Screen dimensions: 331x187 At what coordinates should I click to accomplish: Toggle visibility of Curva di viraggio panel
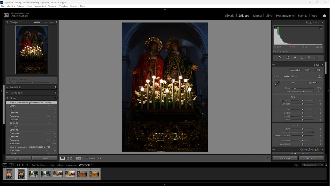click(x=274, y=150)
